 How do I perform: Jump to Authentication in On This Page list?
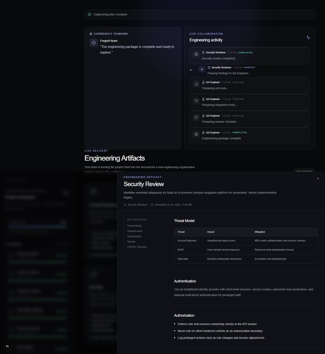coord(135,231)
